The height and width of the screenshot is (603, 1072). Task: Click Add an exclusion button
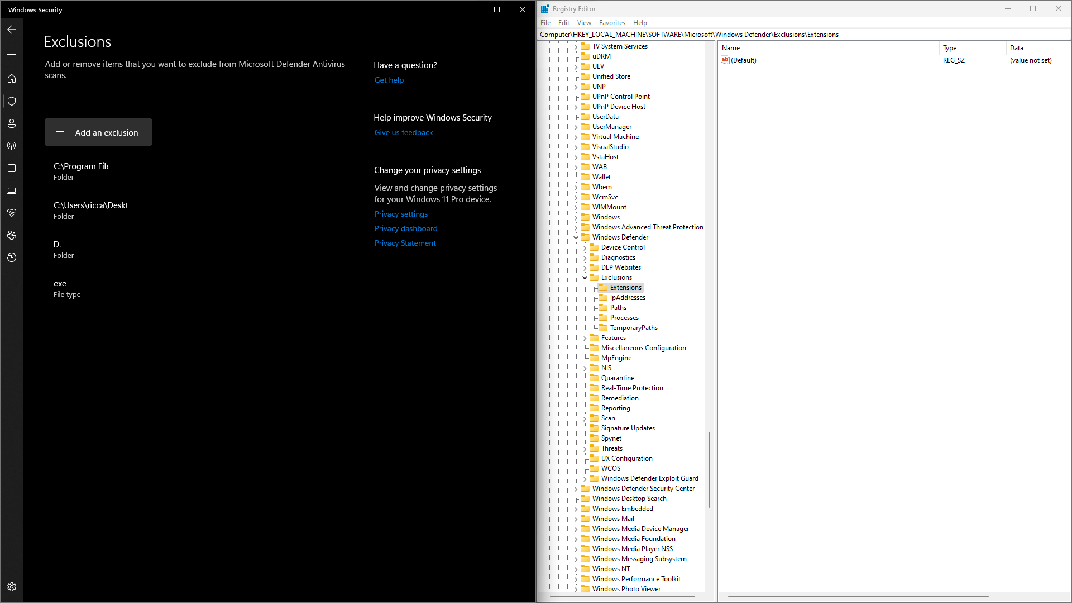98,132
